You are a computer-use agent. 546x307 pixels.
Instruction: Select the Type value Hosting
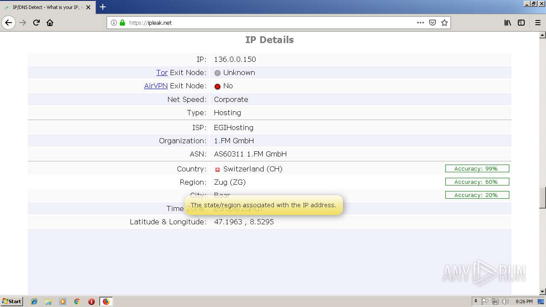click(x=227, y=113)
